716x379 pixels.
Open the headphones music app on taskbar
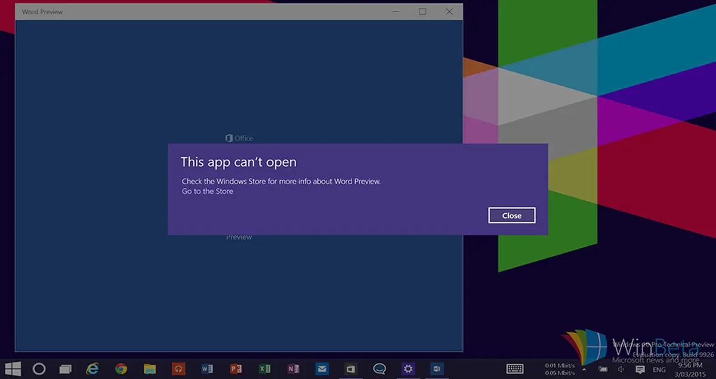point(178,368)
